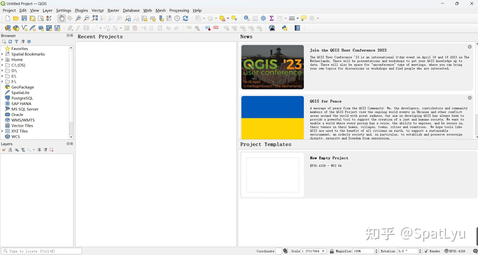Viewport: 478px width, 255px height.
Task: Click the EPSG:4326 CRS button
Action: [x=455, y=251]
